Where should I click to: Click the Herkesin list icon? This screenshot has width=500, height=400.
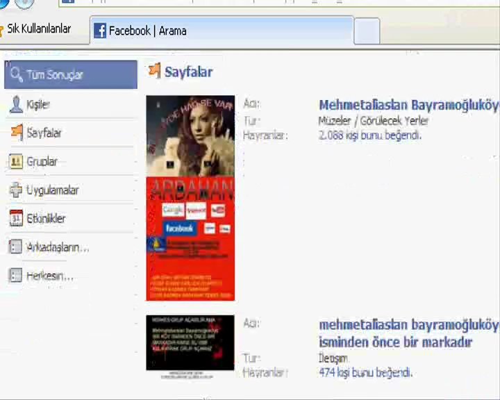tap(15, 275)
